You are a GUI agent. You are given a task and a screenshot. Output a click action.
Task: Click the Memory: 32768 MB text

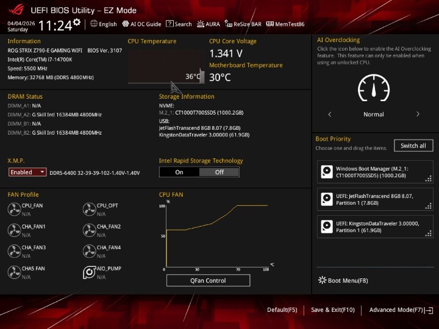tap(51, 77)
